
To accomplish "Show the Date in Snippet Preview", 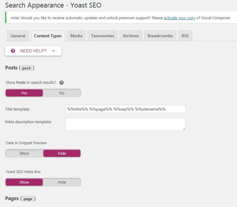I will [24, 153].
